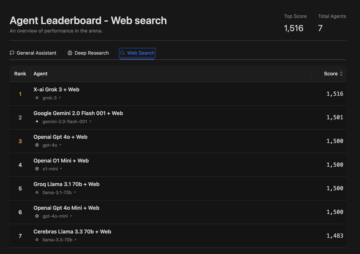360x254 pixels.
Task: Switch to the Deep Research tab
Action: (88, 53)
